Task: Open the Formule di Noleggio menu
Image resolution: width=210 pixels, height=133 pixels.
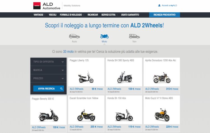Action: pos(72,15)
